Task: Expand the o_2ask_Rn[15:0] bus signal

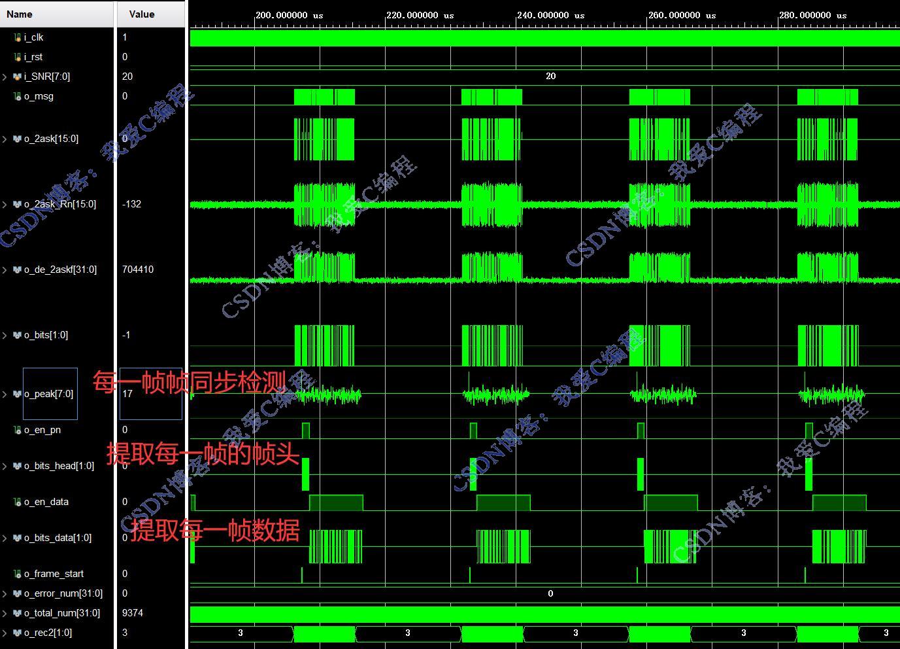Action: [x=5, y=204]
